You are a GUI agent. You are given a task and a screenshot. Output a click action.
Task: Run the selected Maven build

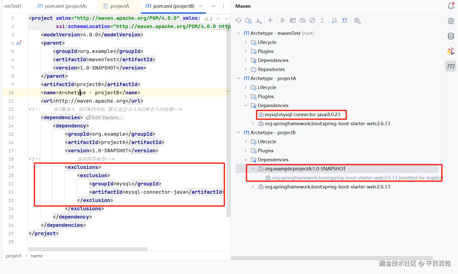pyautogui.click(x=283, y=21)
